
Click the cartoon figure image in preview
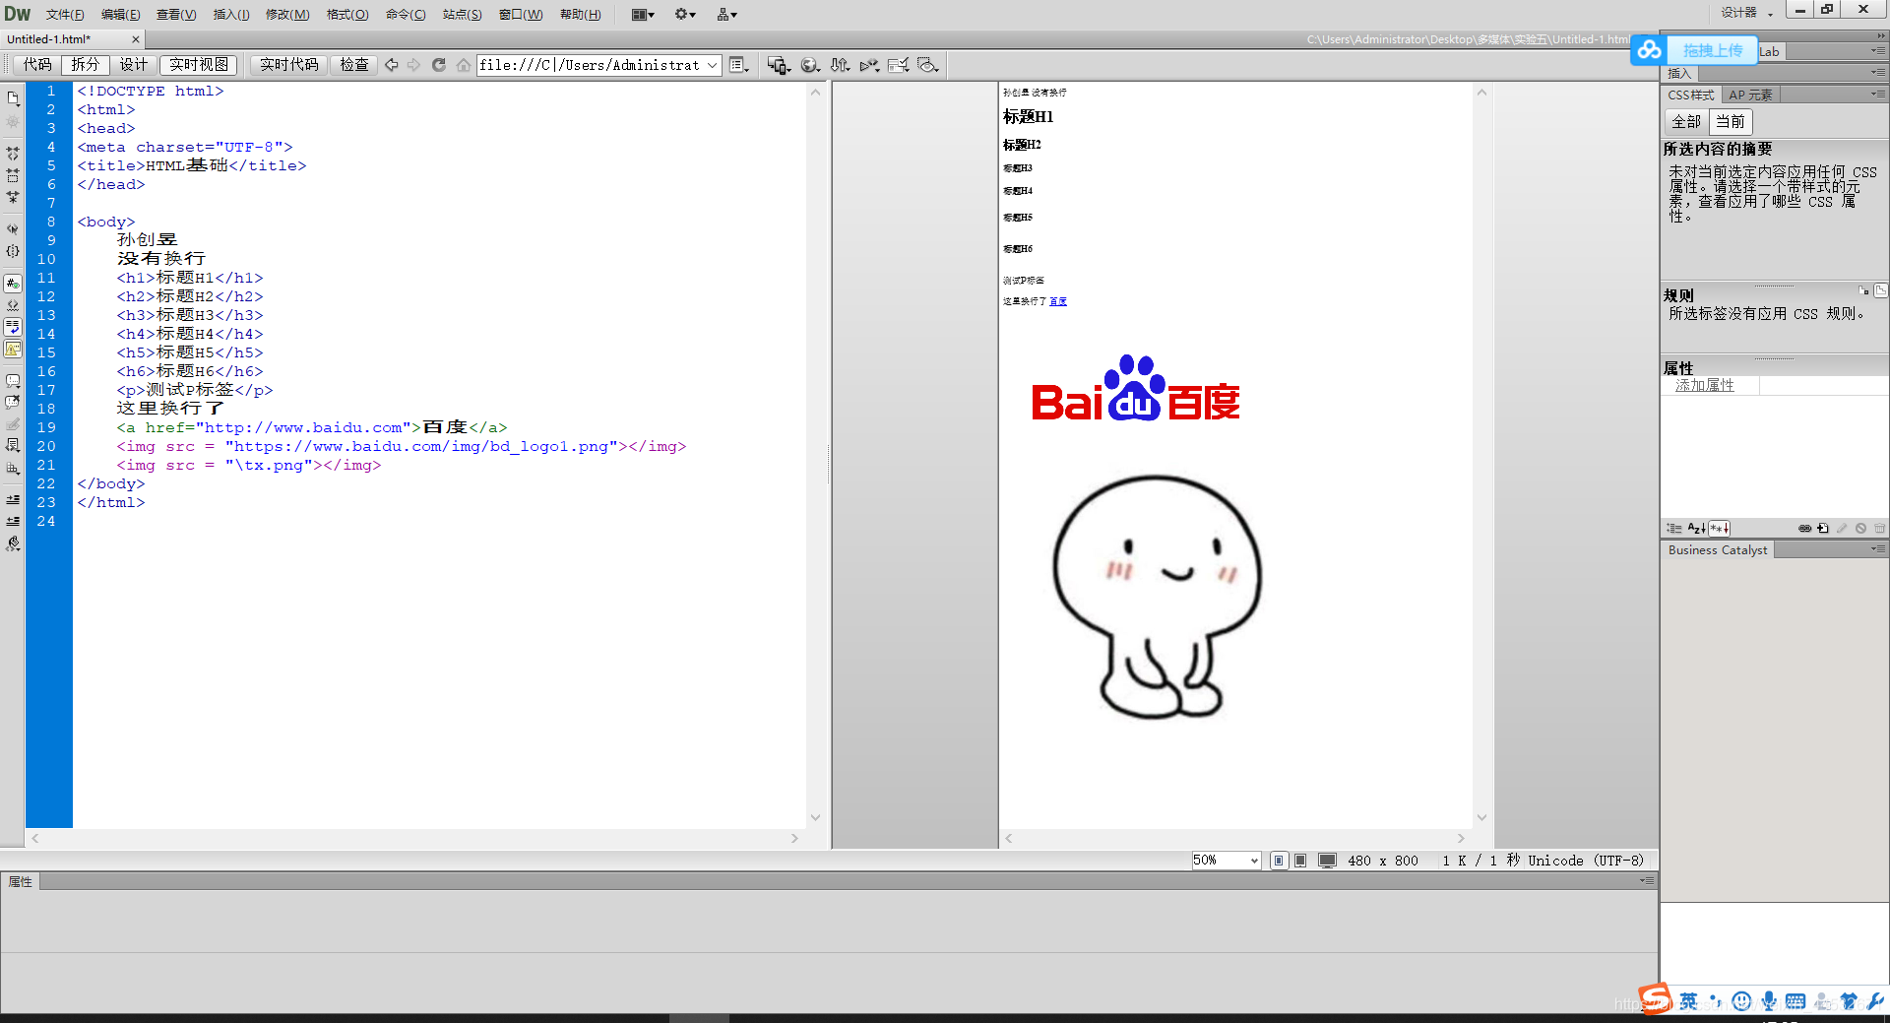click(1158, 598)
